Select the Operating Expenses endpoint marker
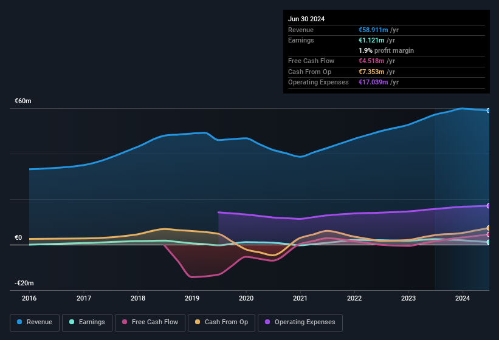Screen dimensions: 499x340 coord(489,206)
